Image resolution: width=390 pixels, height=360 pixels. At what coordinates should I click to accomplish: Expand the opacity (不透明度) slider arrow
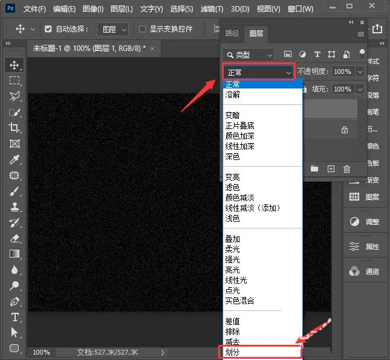360,72
